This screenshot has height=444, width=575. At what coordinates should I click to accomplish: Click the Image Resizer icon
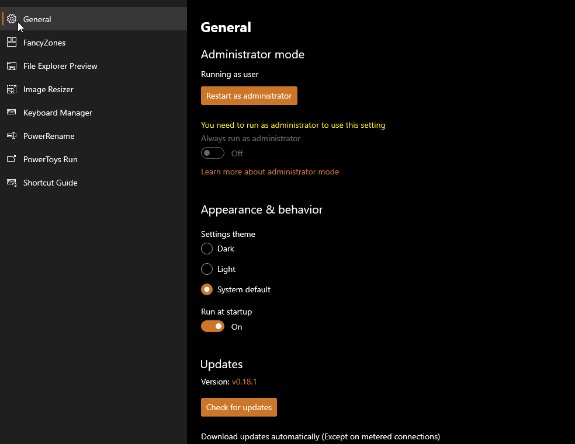click(x=12, y=89)
